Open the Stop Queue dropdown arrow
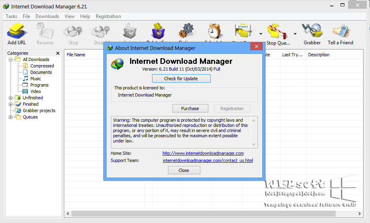The height and width of the screenshot is (223, 370). click(295, 34)
